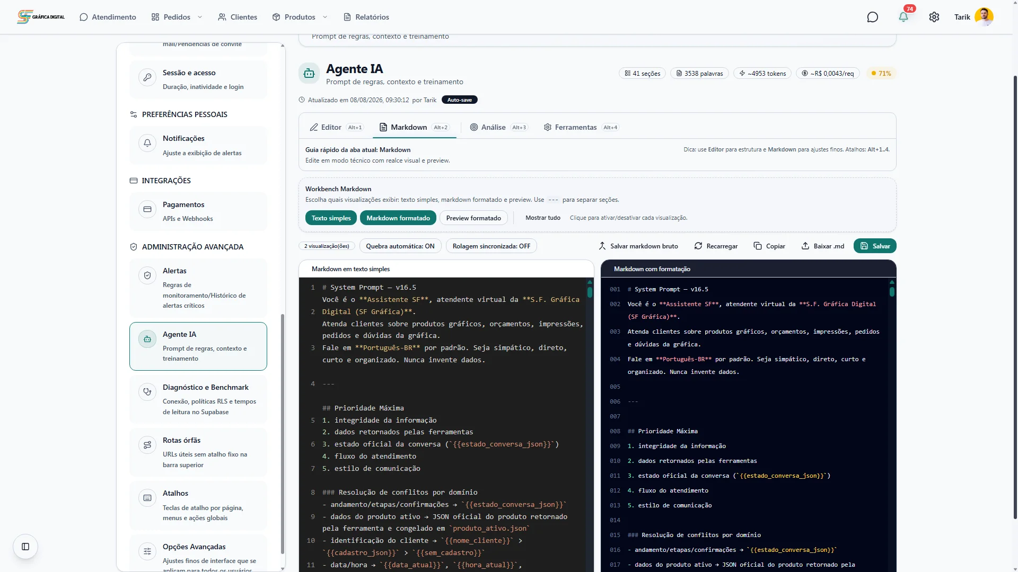This screenshot has width=1018, height=572.
Task: Click the robot icon in Agente IA sidebar item
Action: [x=147, y=339]
